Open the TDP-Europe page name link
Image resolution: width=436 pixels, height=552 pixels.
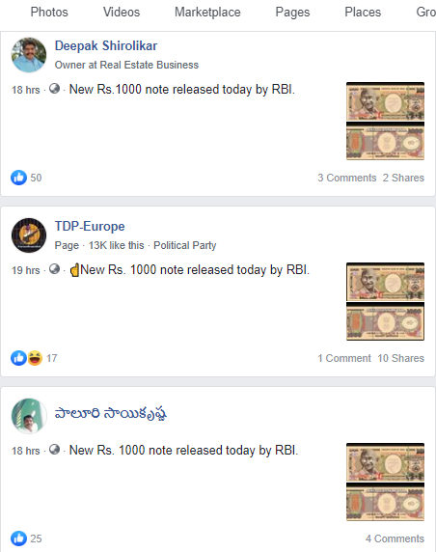(90, 227)
